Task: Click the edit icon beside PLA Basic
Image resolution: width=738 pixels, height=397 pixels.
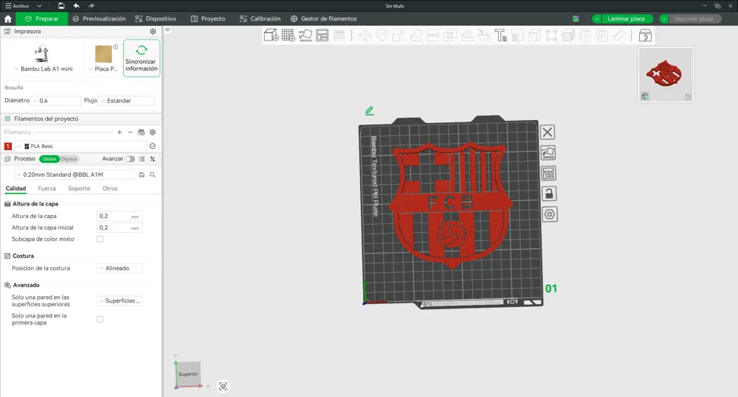Action: tap(153, 146)
